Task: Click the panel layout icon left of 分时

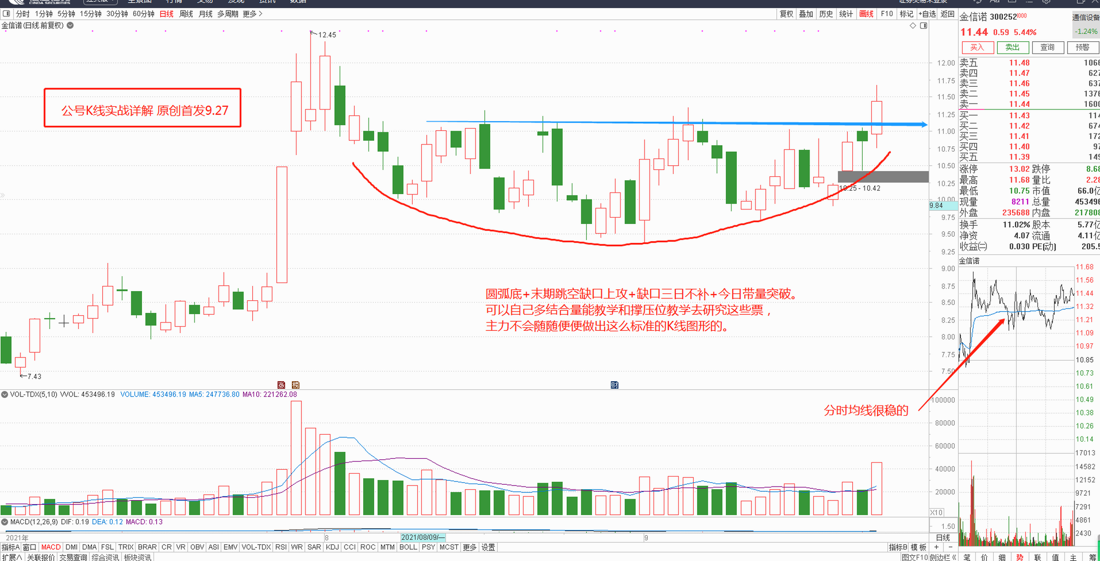Action: click(6, 14)
